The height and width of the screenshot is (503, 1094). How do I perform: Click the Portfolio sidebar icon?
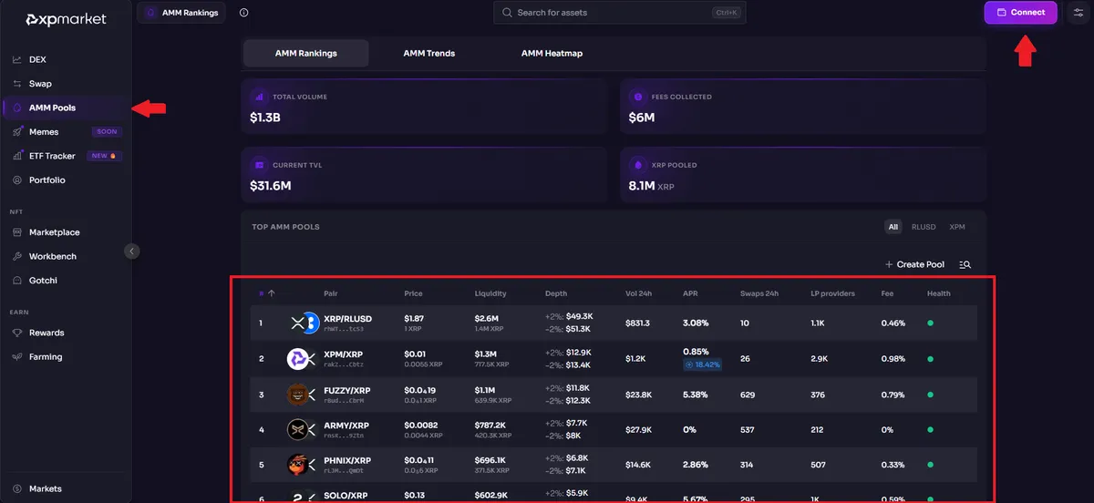pyautogui.click(x=16, y=180)
